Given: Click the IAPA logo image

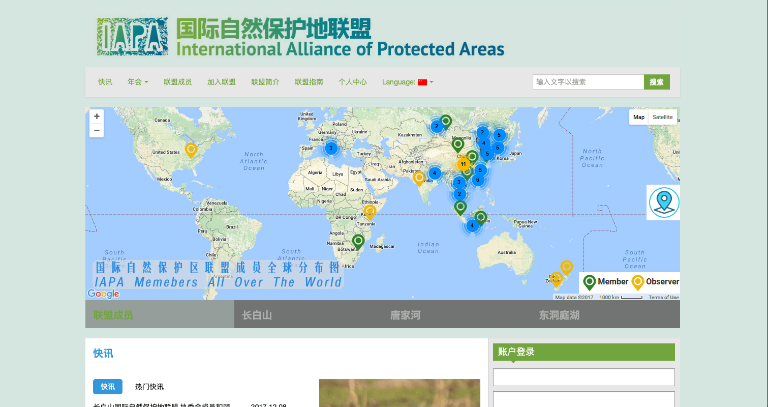Looking at the screenshot, I should pyautogui.click(x=133, y=37).
